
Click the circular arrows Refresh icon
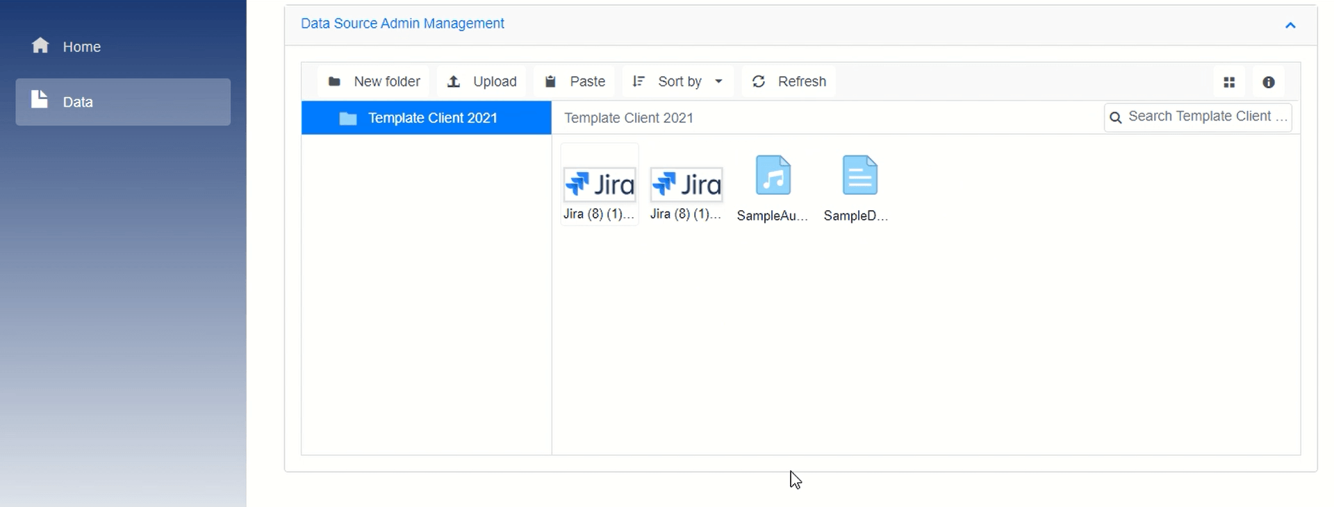[x=759, y=82]
